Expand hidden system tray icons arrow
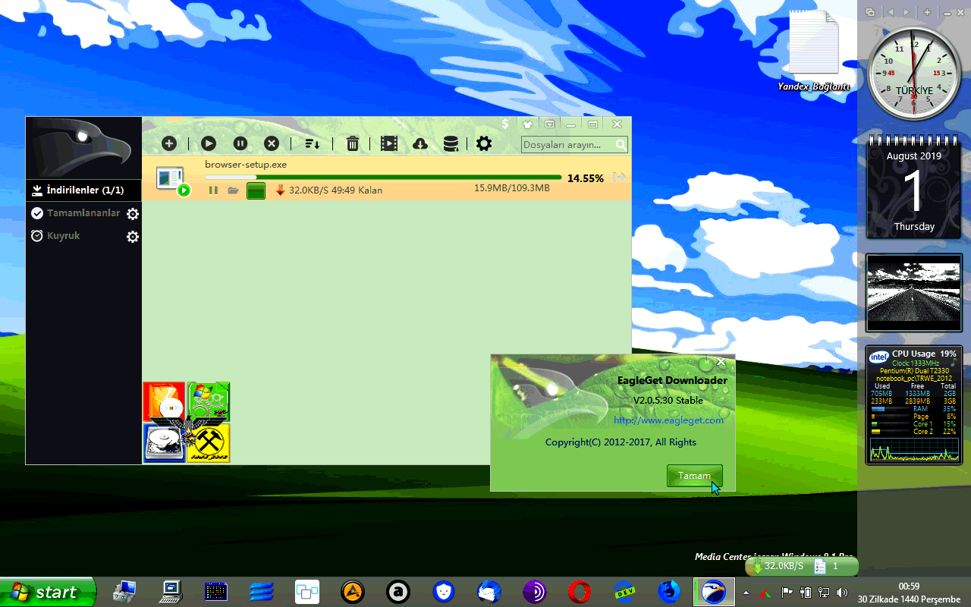The height and width of the screenshot is (607, 971). (746, 592)
